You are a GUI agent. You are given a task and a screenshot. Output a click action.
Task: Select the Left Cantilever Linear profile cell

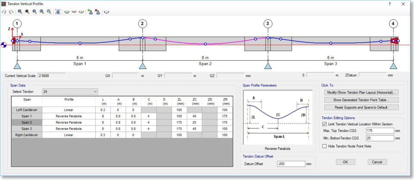(x=69, y=110)
